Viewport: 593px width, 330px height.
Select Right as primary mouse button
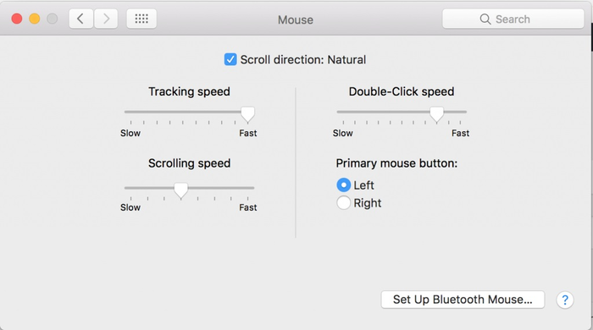[x=343, y=203]
